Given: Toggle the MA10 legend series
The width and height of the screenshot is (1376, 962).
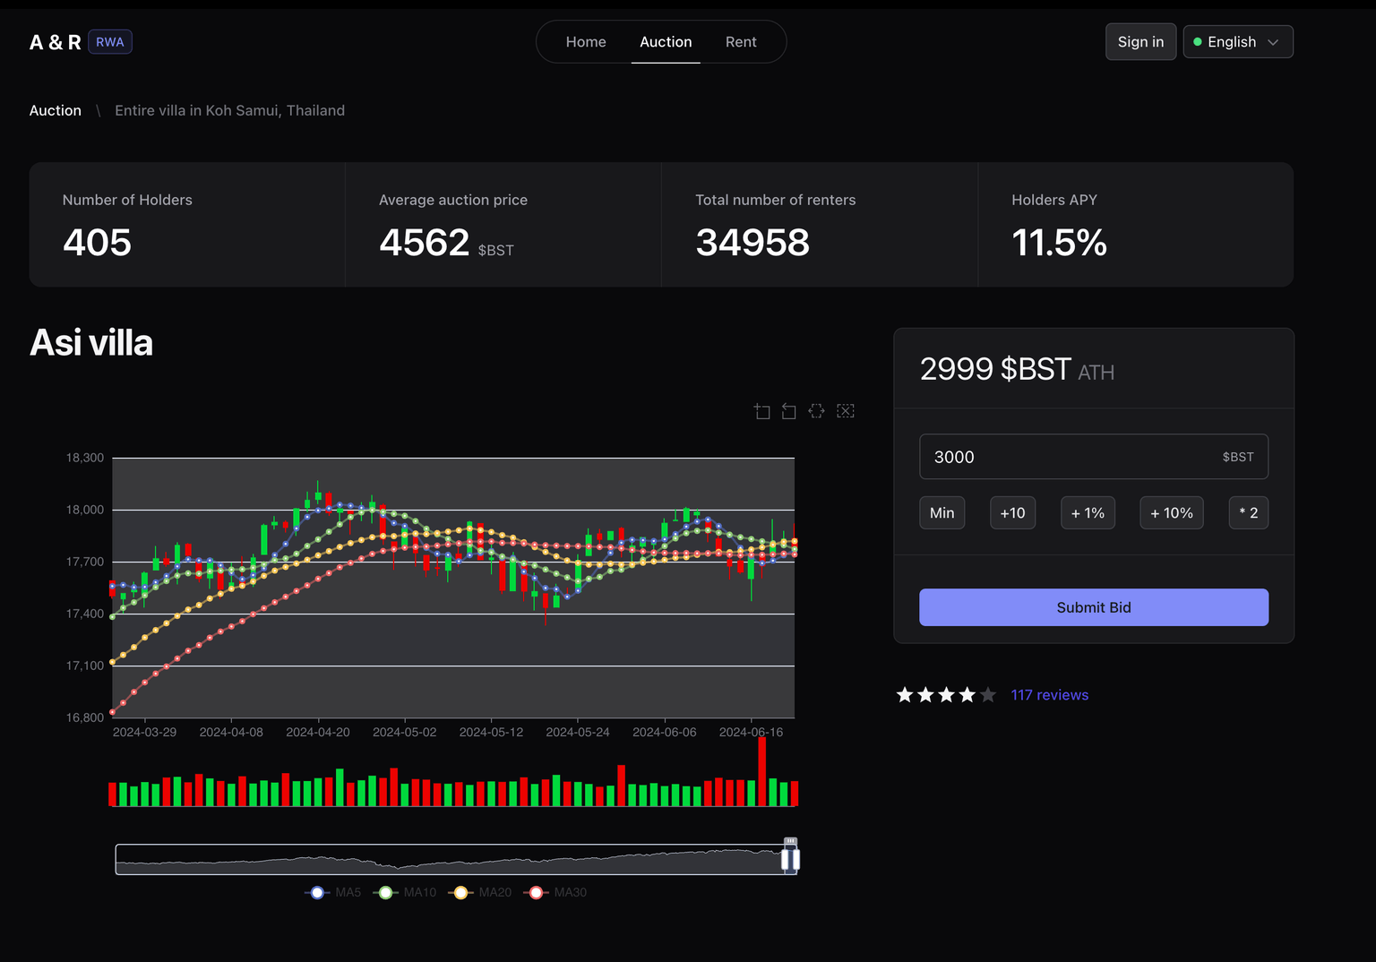Looking at the screenshot, I should pos(408,892).
